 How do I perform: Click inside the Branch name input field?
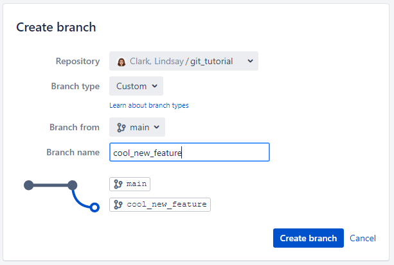point(190,152)
